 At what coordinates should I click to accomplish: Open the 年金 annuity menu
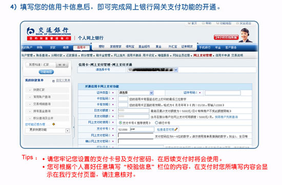click(218, 48)
